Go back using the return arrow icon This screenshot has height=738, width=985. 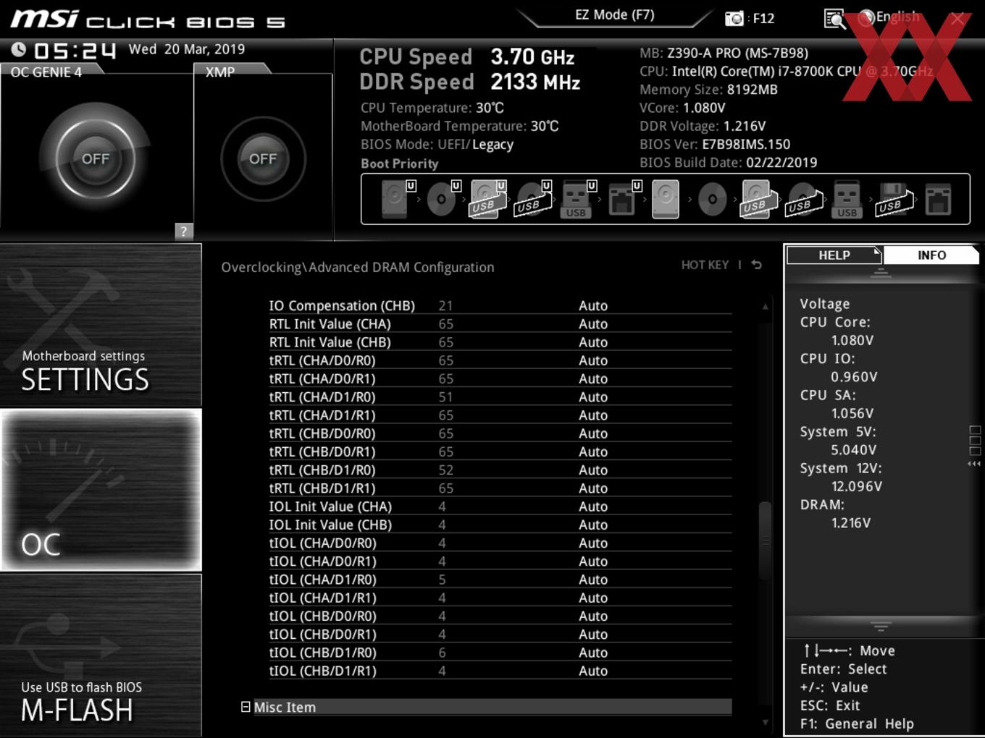click(757, 265)
